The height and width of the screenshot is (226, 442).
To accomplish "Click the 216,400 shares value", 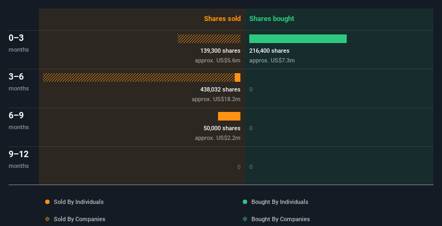I will (x=269, y=51).
